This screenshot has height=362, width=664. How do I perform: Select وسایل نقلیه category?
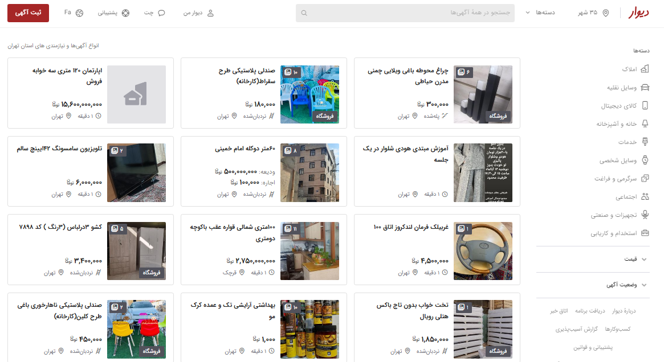[x=628, y=88]
